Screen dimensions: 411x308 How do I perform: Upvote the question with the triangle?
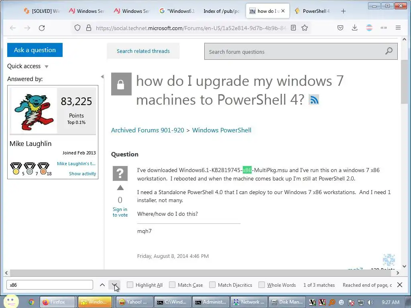coord(120,188)
